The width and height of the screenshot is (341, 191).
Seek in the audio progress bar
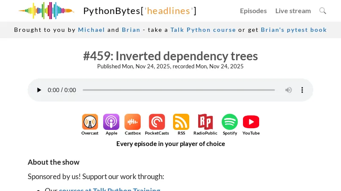coord(179,90)
